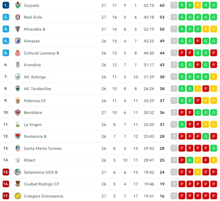Click the red position 17 badge

pyautogui.click(x=6, y=196)
